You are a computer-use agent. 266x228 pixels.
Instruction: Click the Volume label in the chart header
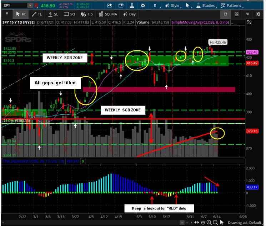(x=143, y=22)
